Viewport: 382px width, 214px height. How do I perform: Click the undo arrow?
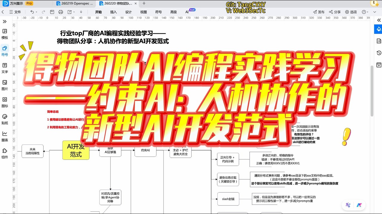tap(32, 12)
